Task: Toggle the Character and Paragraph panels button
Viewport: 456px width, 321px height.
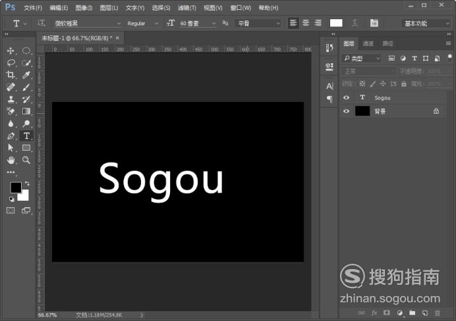Action: [x=374, y=23]
